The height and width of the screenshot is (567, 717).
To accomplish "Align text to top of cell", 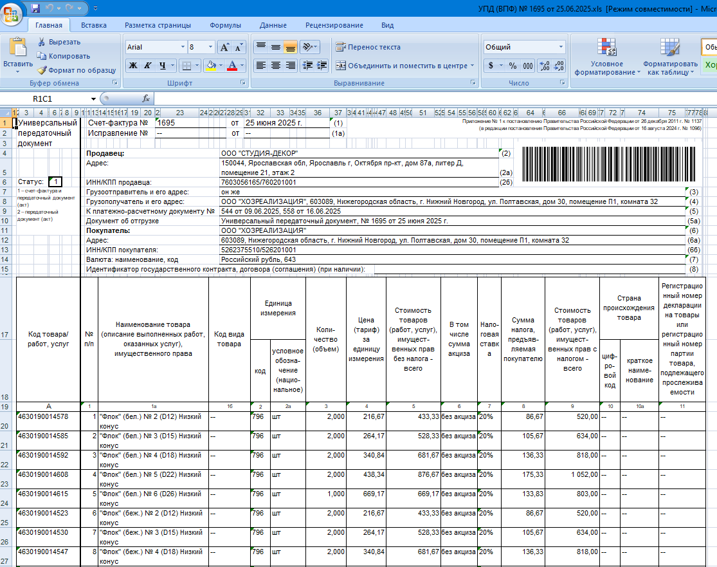I will tap(261, 47).
